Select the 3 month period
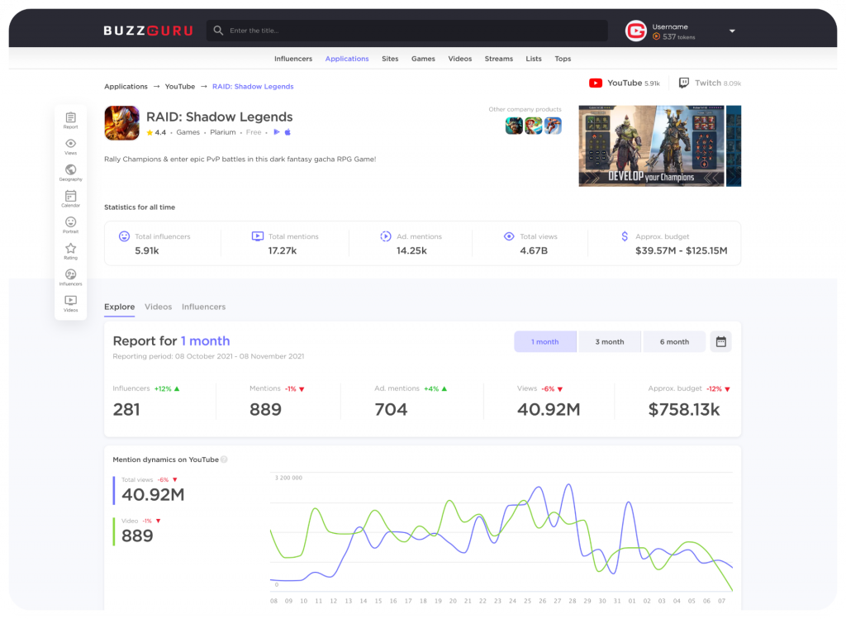 610,341
